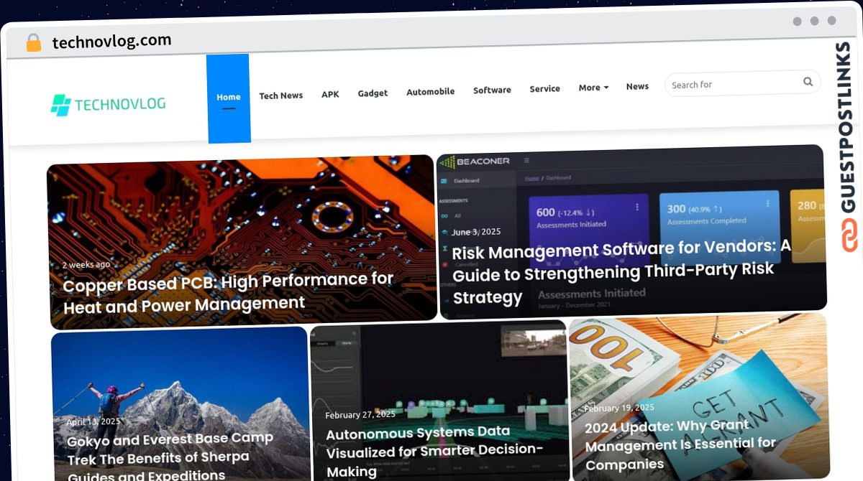Open the Automobile category

point(430,92)
